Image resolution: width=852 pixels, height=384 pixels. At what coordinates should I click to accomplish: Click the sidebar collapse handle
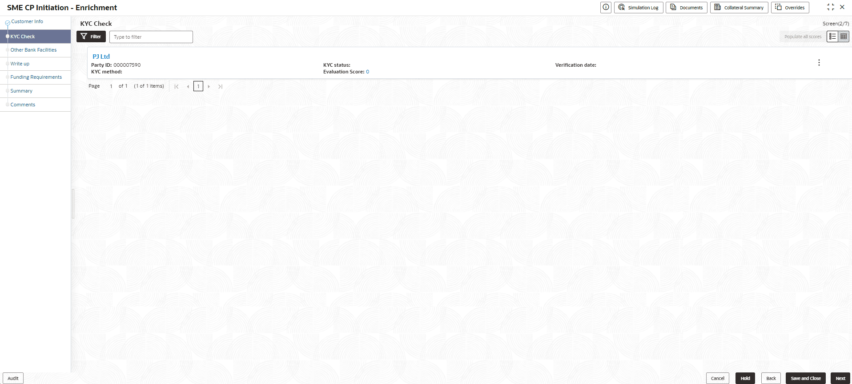(73, 204)
